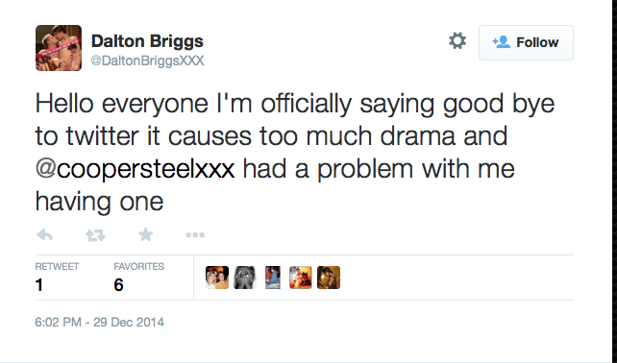The width and height of the screenshot is (617, 363).
Task: Click the Dalton Briggs display name
Action: tap(147, 41)
